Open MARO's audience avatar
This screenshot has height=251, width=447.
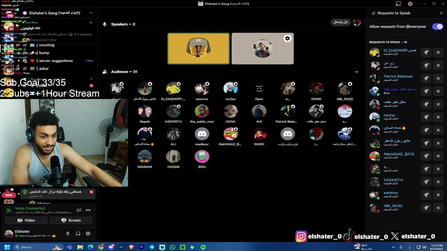[259, 134]
